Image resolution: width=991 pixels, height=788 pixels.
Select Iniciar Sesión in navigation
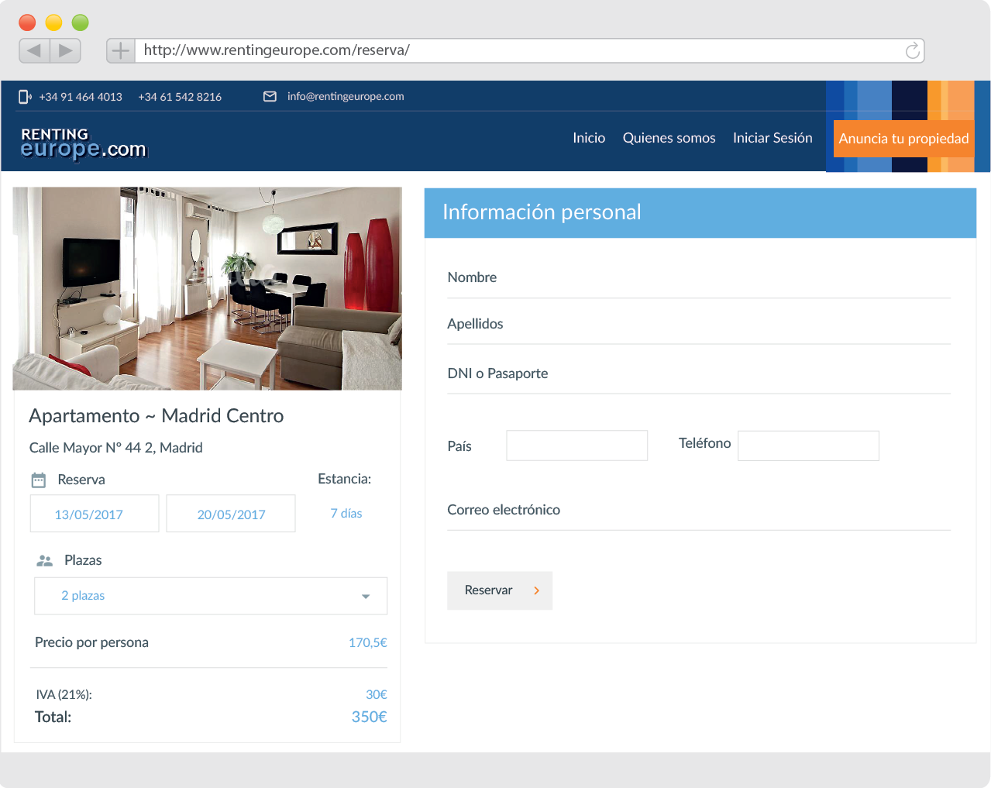(772, 138)
